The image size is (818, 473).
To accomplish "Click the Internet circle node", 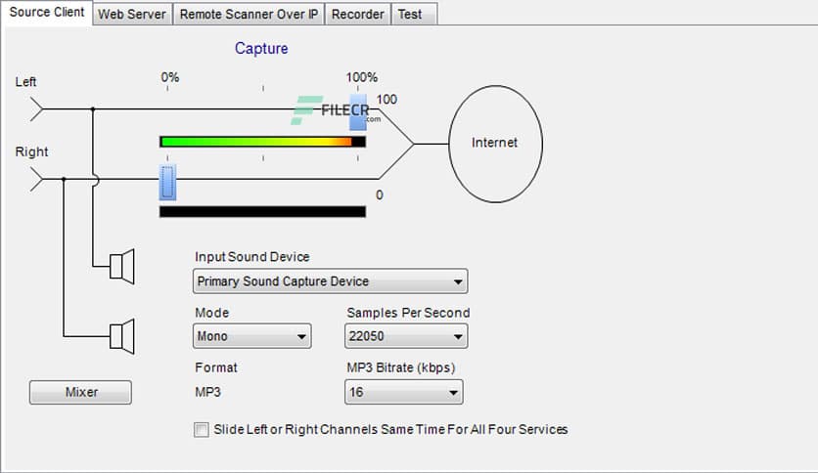I will [x=494, y=143].
